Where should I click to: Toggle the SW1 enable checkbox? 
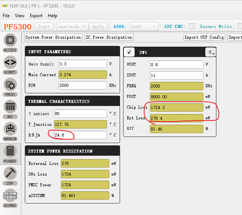(x=129, y=52)
